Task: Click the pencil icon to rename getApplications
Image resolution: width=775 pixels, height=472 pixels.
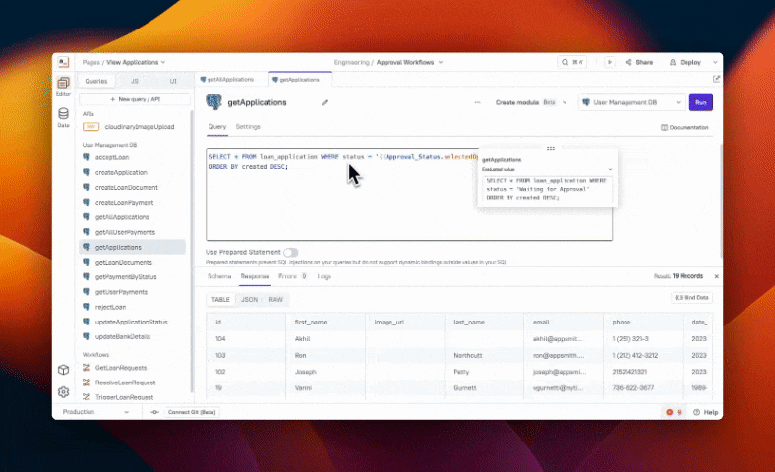Action: 325,102
